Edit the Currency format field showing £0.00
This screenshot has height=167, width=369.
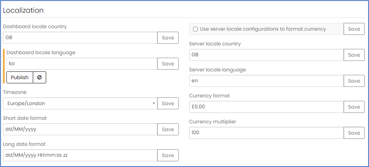pyautogui.click(x=266, y=107)
